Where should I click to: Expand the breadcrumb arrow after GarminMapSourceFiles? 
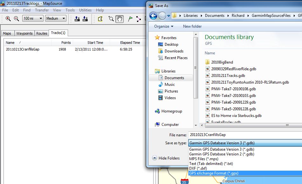pyautogui.click(x=294, y=16)
